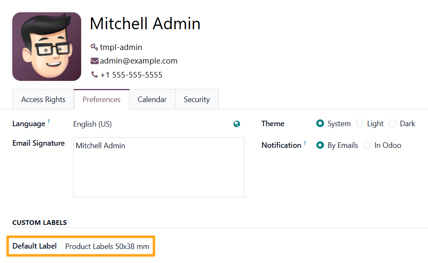
Task: Select the System theme radio button
Action: pos(320,124)
